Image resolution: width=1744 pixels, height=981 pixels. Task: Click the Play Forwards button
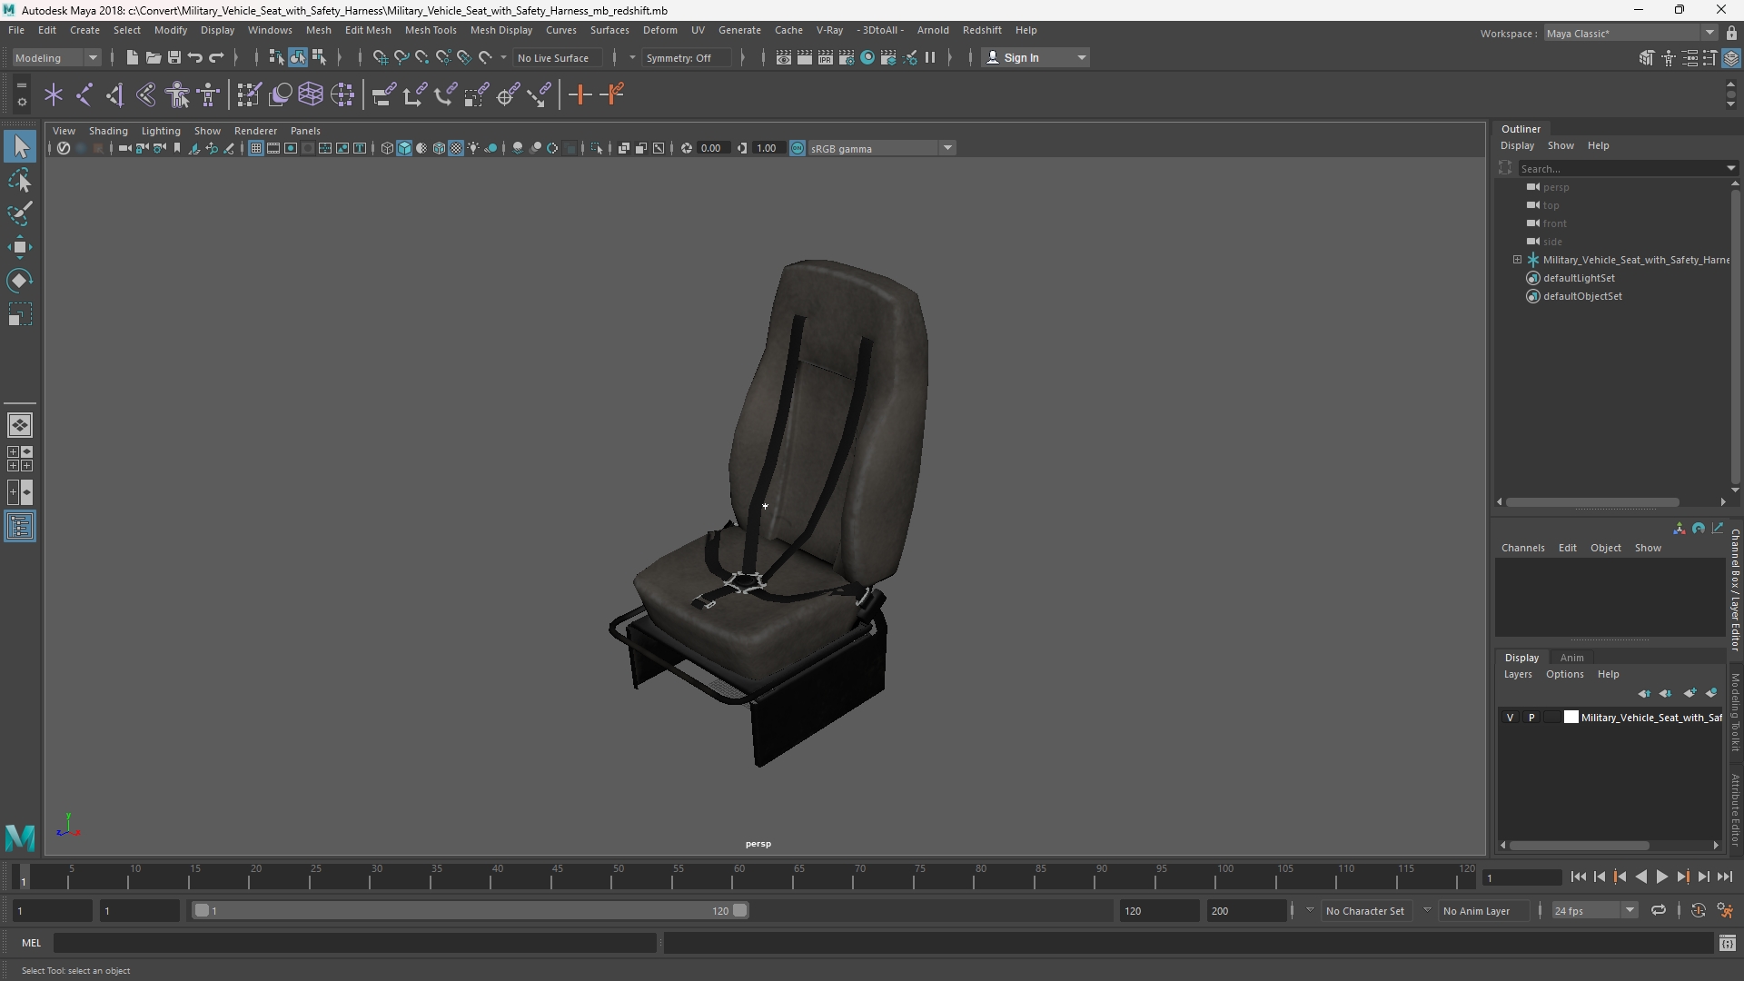tap(1661, 877)
